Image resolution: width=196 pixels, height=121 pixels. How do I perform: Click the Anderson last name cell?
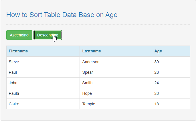click(116, 62)
